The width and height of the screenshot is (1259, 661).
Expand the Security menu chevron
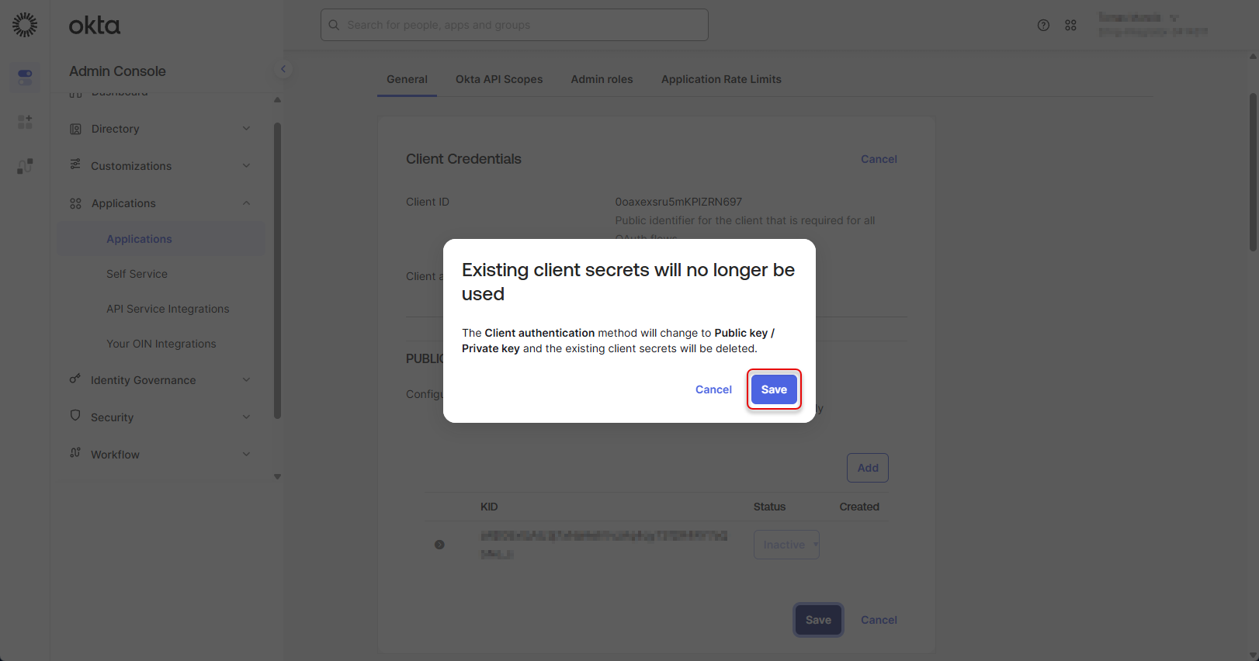coord(246,417)
